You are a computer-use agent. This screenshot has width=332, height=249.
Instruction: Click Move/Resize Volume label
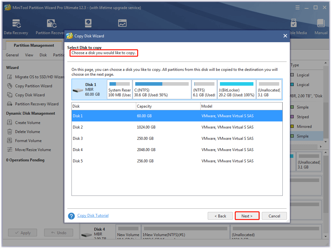coord(33,150)
